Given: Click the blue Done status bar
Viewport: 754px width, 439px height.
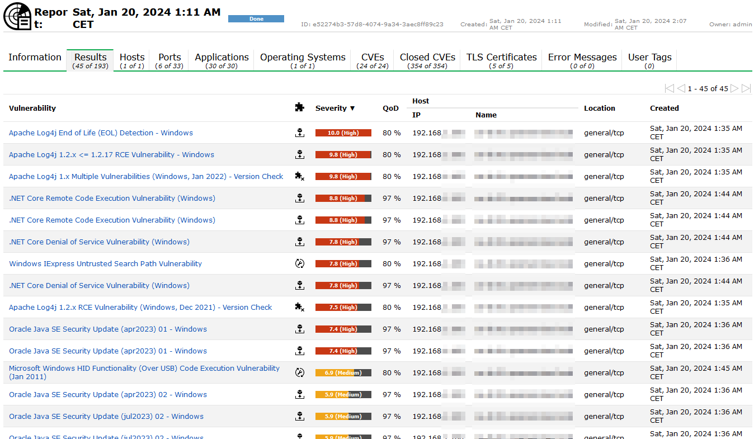Looking at the screenshot, I should tap(256, 18).
